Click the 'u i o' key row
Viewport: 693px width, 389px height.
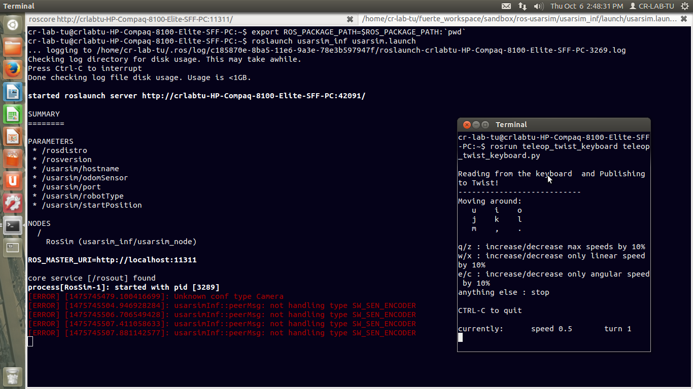tap(497, 210)
